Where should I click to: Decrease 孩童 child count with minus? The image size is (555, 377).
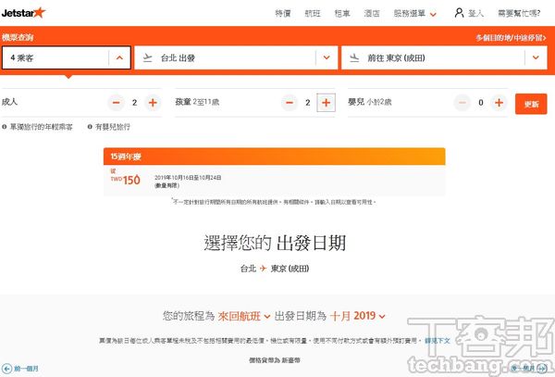(290, 103)
